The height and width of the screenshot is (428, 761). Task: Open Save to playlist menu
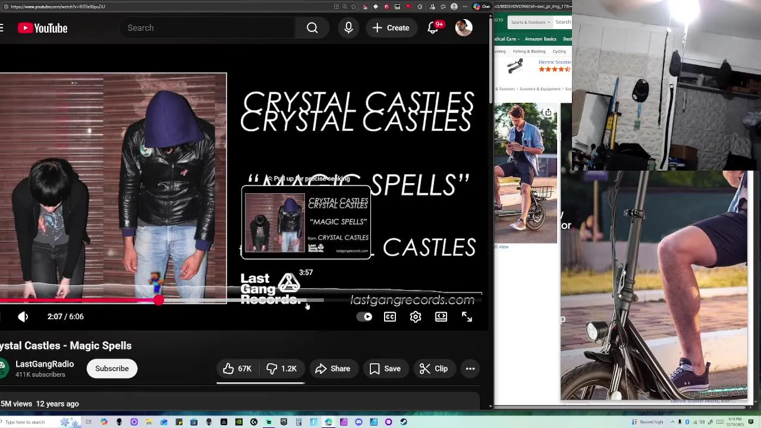click(385, 369)
